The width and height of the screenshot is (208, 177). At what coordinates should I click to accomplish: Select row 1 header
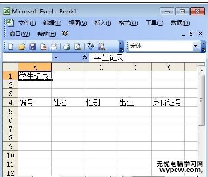[x=10, y=76]
